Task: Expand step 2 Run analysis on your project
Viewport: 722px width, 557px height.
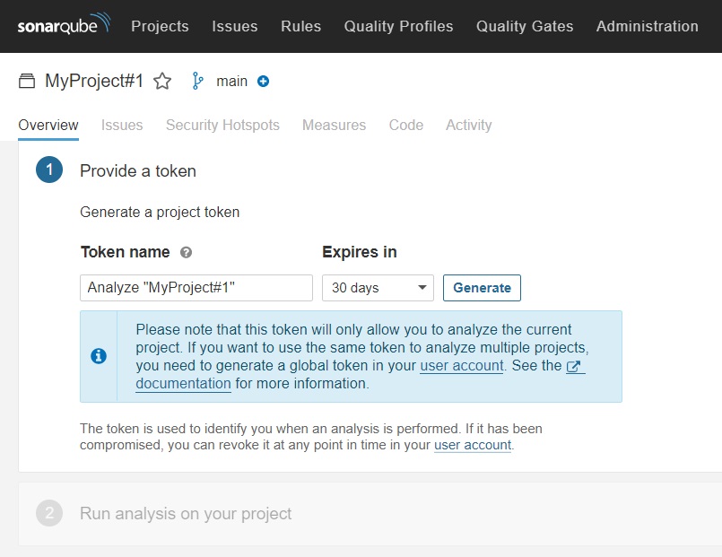Action: (x=186, y=513)
